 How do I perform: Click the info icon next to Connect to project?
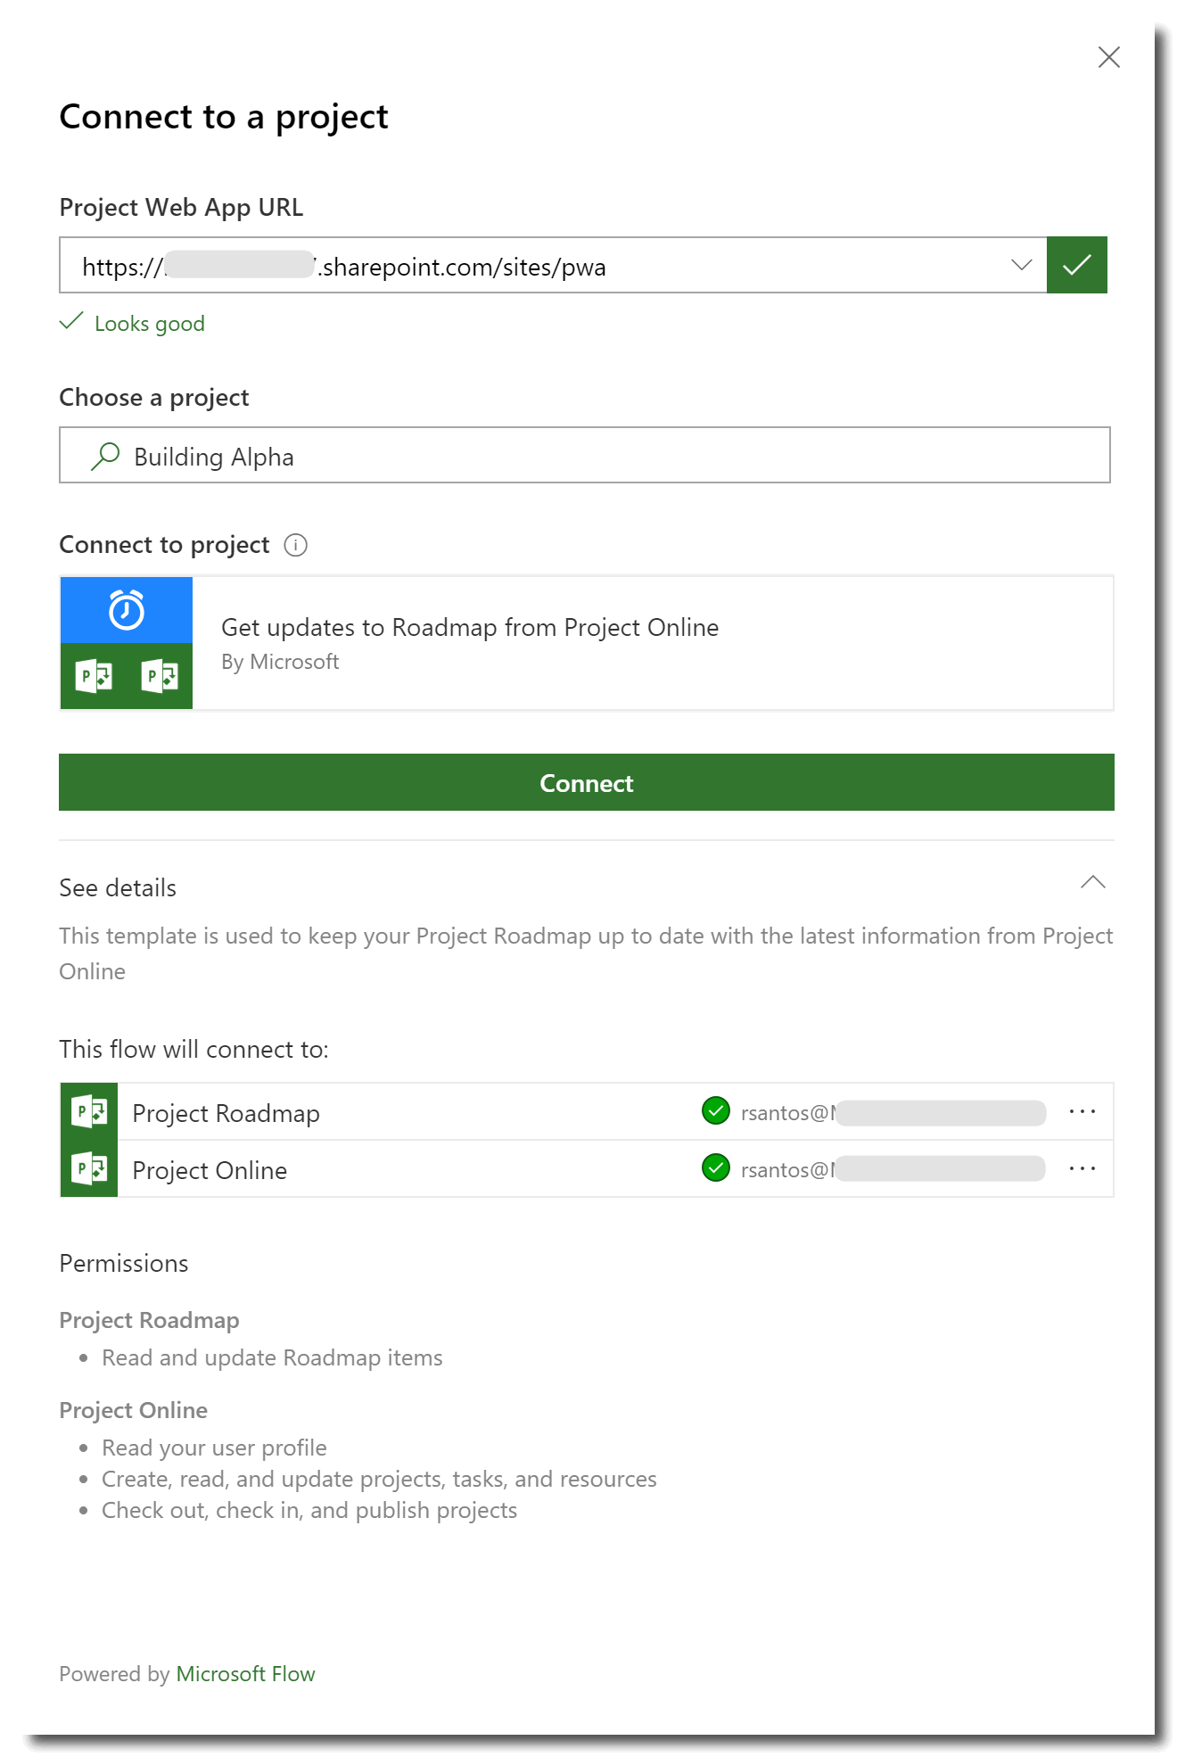click(295, 545)
